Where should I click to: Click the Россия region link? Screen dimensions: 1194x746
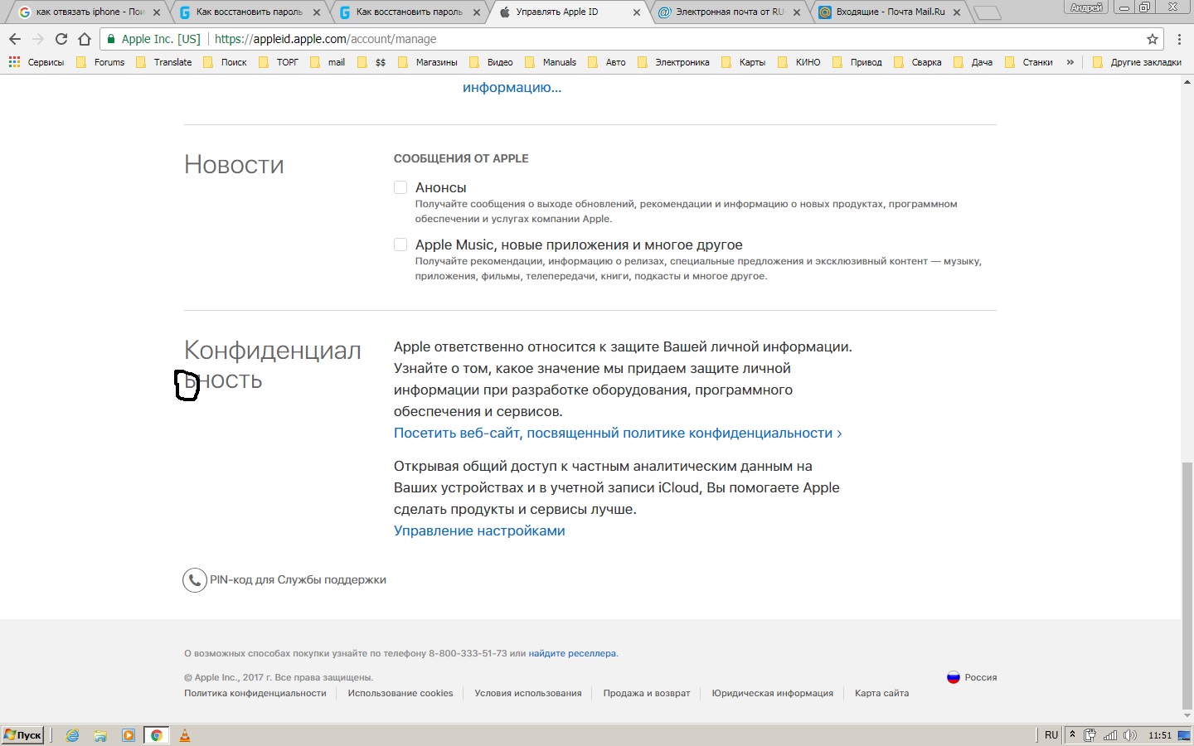[981, 677]
